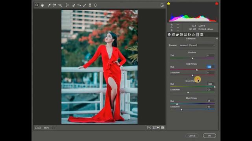Open the Calibration panel options menu

217,38
